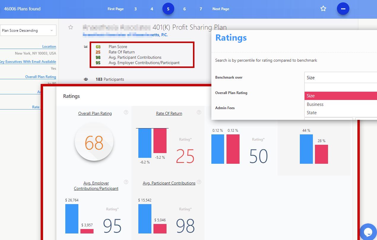This screenshot has height=240, width=377.
Task: Click the bar chart icon beside Plan Score
Action: pos(86,47)
